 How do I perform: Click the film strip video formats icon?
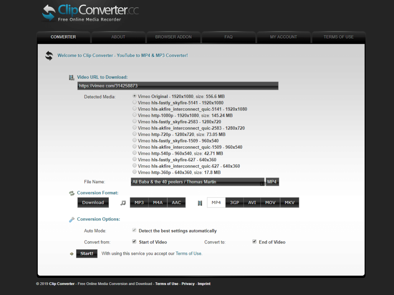[x=200, y=203]
